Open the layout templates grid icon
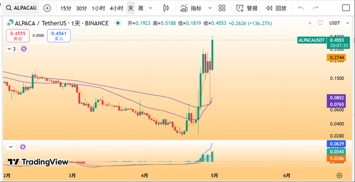The image size is (355, 182). (222, 8)
